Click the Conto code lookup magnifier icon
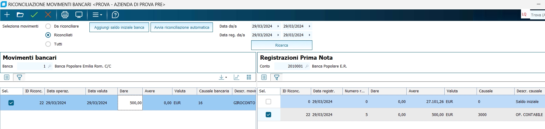This screenshot has height=129, width=545. click(307, 66)
